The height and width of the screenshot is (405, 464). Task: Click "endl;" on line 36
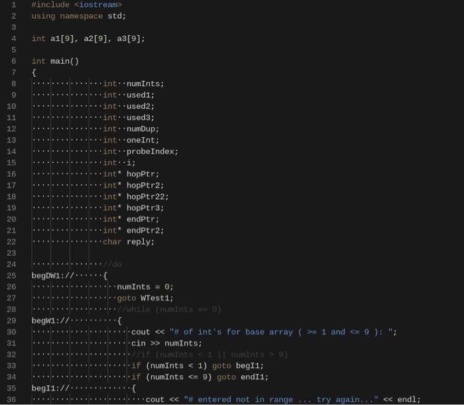pyautogui.click(x=409, y=400)
